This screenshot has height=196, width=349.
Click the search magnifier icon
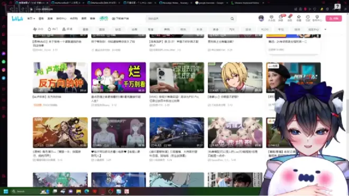232,18
